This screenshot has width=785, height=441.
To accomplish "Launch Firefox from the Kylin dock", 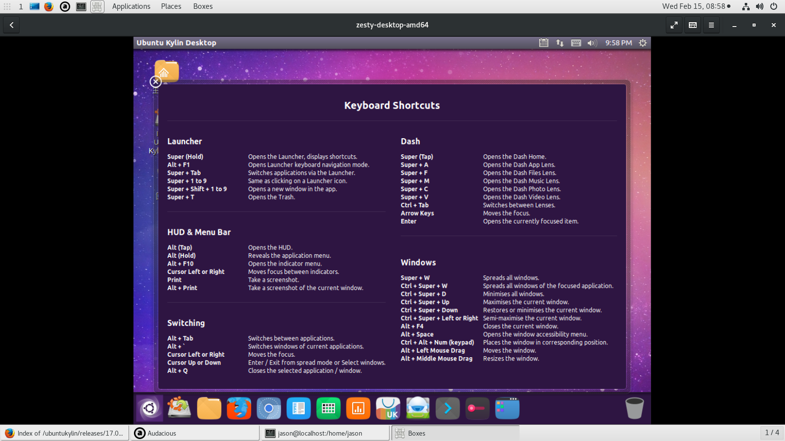I will click(x=239, y=408).
